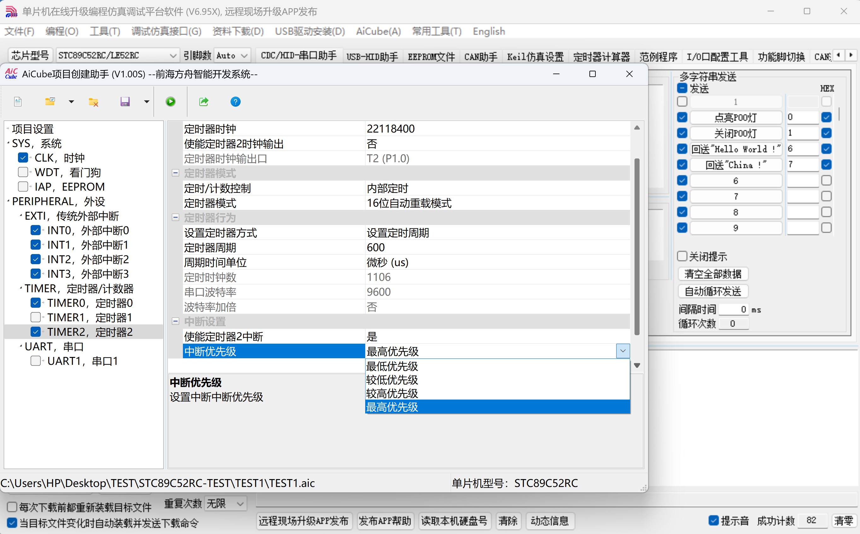This screenshot has height=534, width=860.
Task: Open dropdown arrow beside save icon
Action: (147, 102)
